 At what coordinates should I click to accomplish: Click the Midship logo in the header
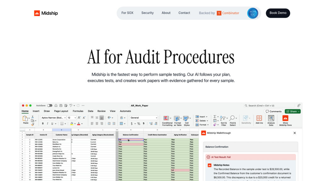pos(46,13)
